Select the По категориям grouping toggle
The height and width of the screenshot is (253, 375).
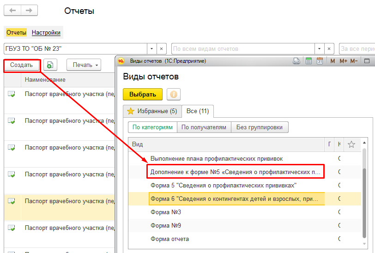pyautogui.click(x=152, y=127)
